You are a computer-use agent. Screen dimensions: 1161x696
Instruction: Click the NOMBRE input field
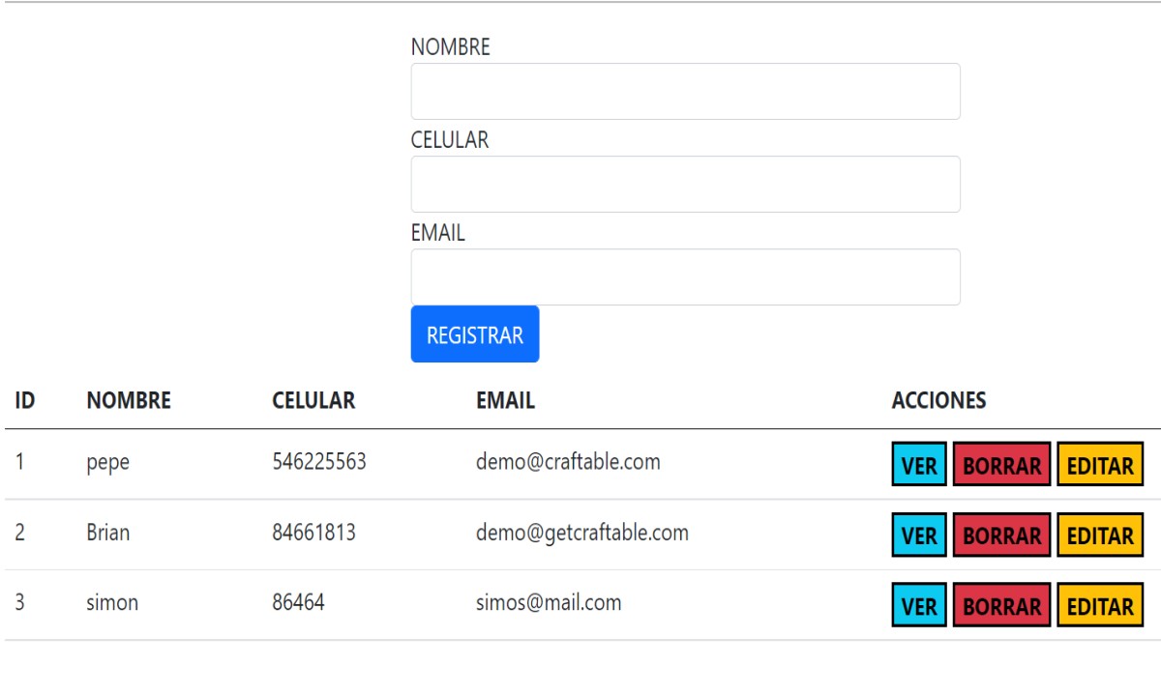pyautogui.click(x=685, y=92)
